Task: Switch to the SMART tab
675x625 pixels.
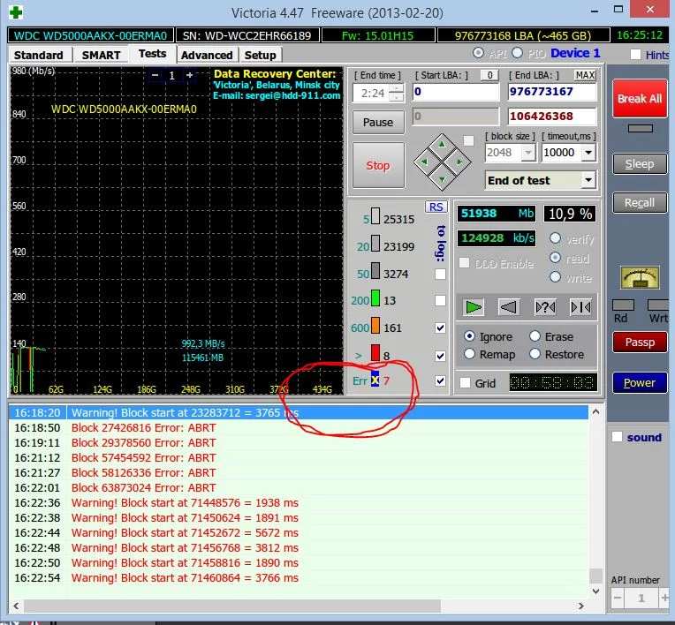Action: pos(101,55)
